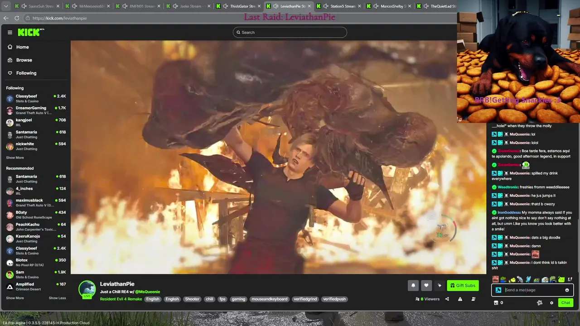Click nickwhite avatar in sidebar
Viewport: 580px width, 326px height.
(x=10, y=146)
